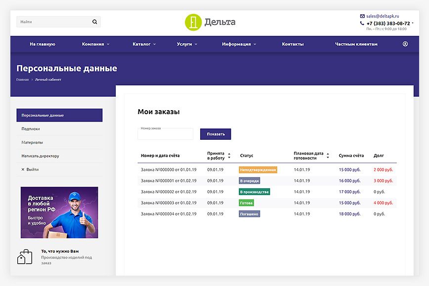
Task: Expand the Компания menu chevron
Action: 108,44
